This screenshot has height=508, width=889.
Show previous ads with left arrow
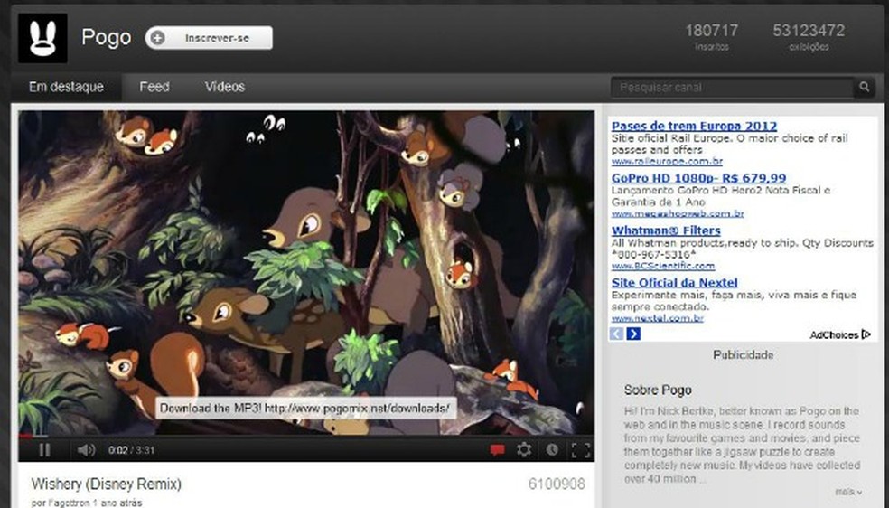pos(616,334)
